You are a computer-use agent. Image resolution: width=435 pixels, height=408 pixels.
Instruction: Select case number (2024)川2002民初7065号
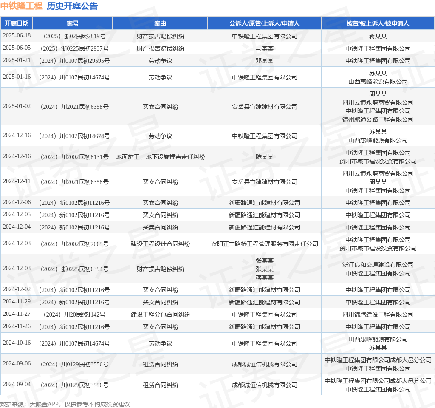(x=75, y=244)
